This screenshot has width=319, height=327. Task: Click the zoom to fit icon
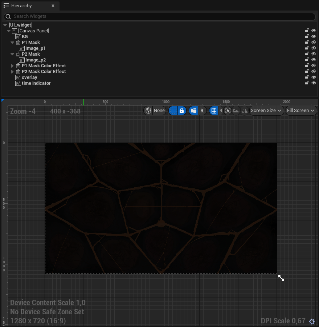point(228,111)
